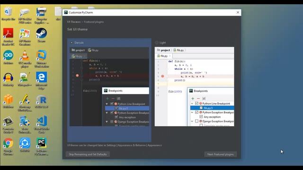This screenshot has height=170, width=303.
Task: Click the UI Themes breadcrumb text
Action: 74,22
